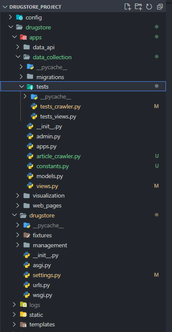Open views.py file
Image resolution: width=172 pixels, height=332 pixels.
[47, 186]
